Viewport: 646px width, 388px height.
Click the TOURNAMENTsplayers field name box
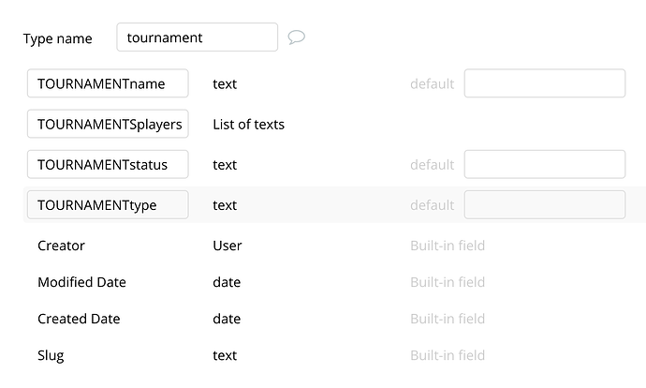pos(108,124)
